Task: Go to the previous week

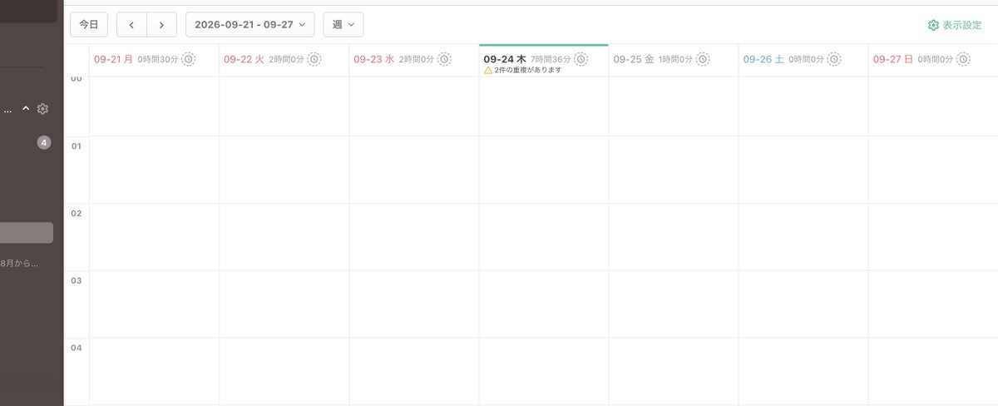Action: (x=131, y=25)
